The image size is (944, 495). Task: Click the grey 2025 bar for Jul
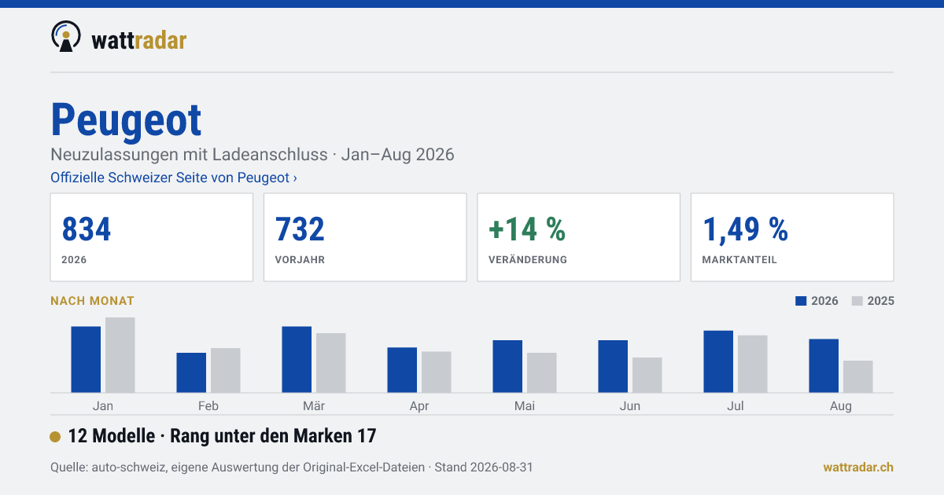click(x=753, y=364)
